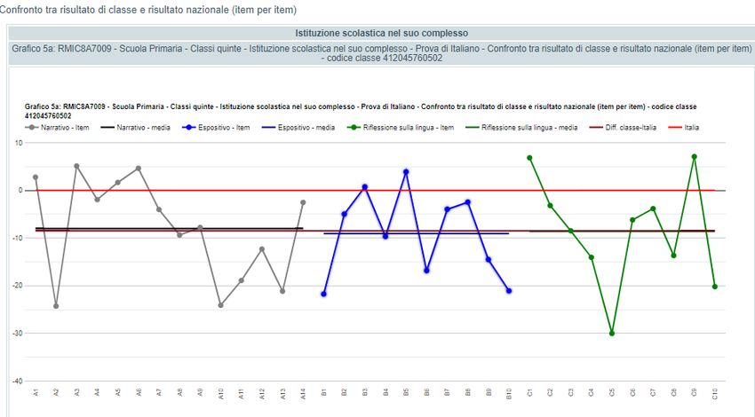The height and width of the screenshot is (417, 755).
Task: Toggle the 'Narrativo - Item' legend entry
Action: pyautogui.click(x=64, y=128)
